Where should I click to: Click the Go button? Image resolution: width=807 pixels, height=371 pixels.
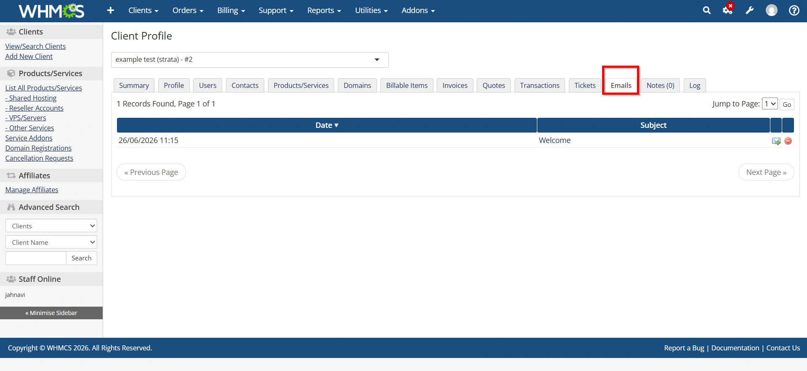(x=787, y=104)
